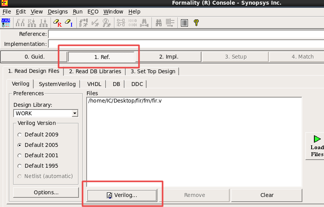The width and height of the screenshot is (324, 207).
Task: Click the text lines with arrow icon
Action: click(x=170, y=23)
